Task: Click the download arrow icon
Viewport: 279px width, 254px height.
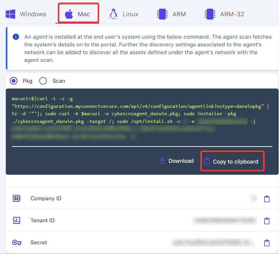Action: click(x=162, y=161)
